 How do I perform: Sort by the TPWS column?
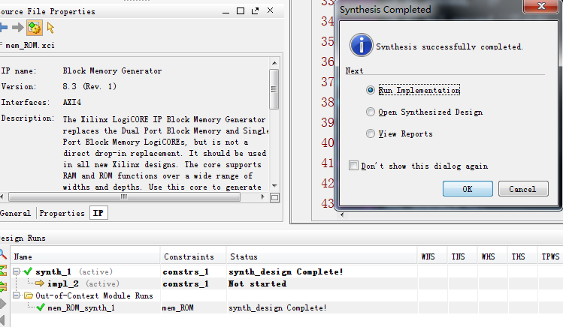click(550, 256)
